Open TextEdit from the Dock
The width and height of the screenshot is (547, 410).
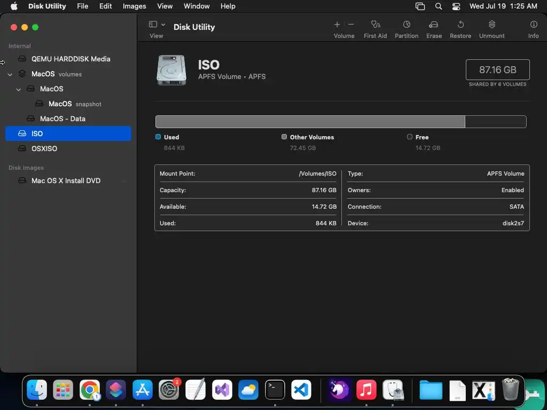pos(196,389)
